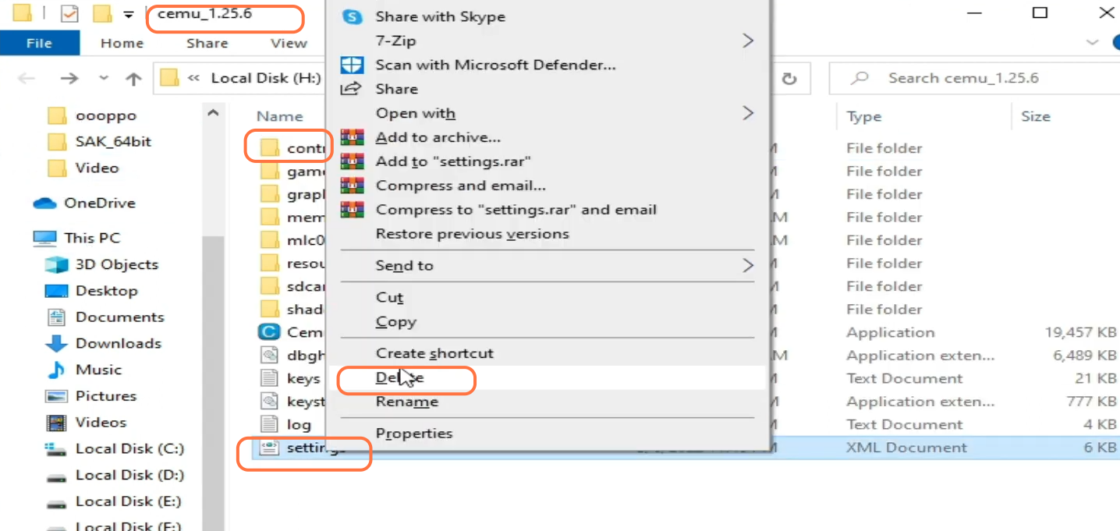Select Create shortcut entry
Image resolution: width=1120 pixels, height=531 pixels.
[434, 353]
